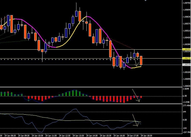Select the yellow 1.00275 price tag

(186, 59)
